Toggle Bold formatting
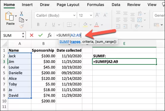Image resolution: width=165 pixels, height=111 pixels. point(38,25)
